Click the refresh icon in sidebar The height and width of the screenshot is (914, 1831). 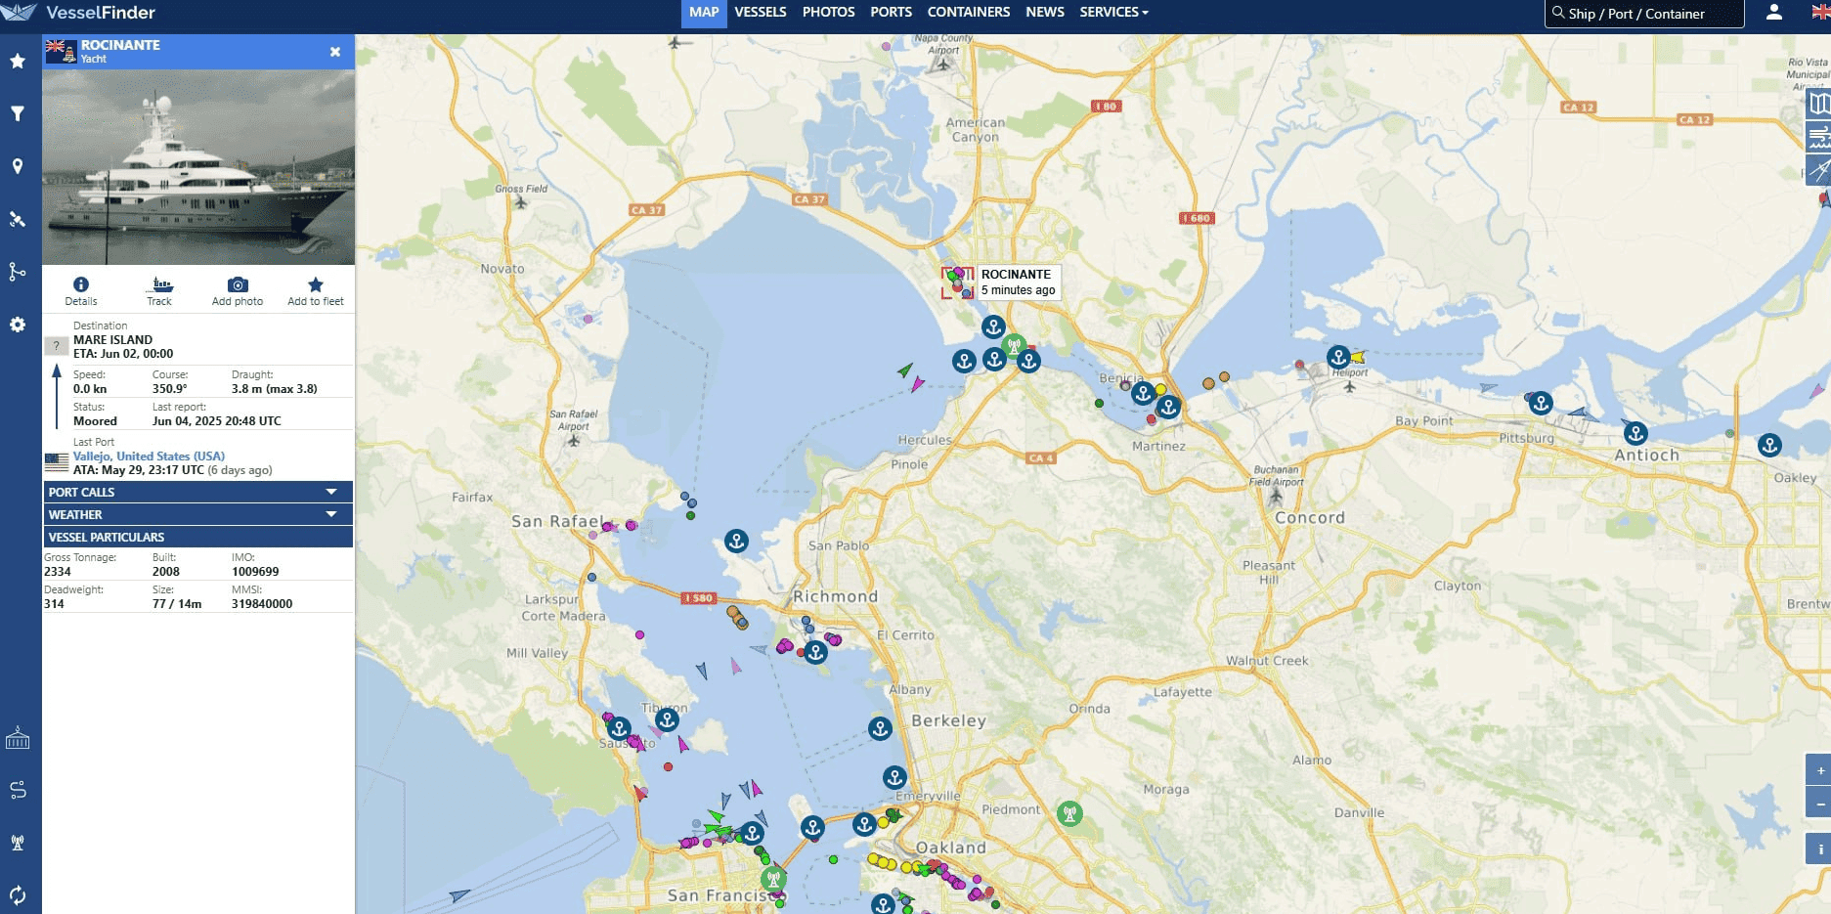[x=18, y=894]
